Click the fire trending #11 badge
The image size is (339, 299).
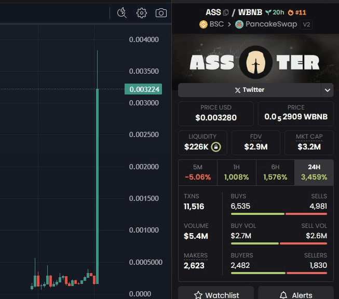click(297, 12)
